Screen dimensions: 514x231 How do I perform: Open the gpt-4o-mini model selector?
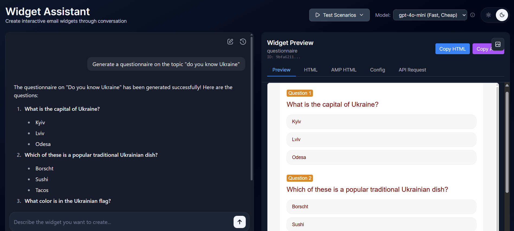tap(430, 15)
